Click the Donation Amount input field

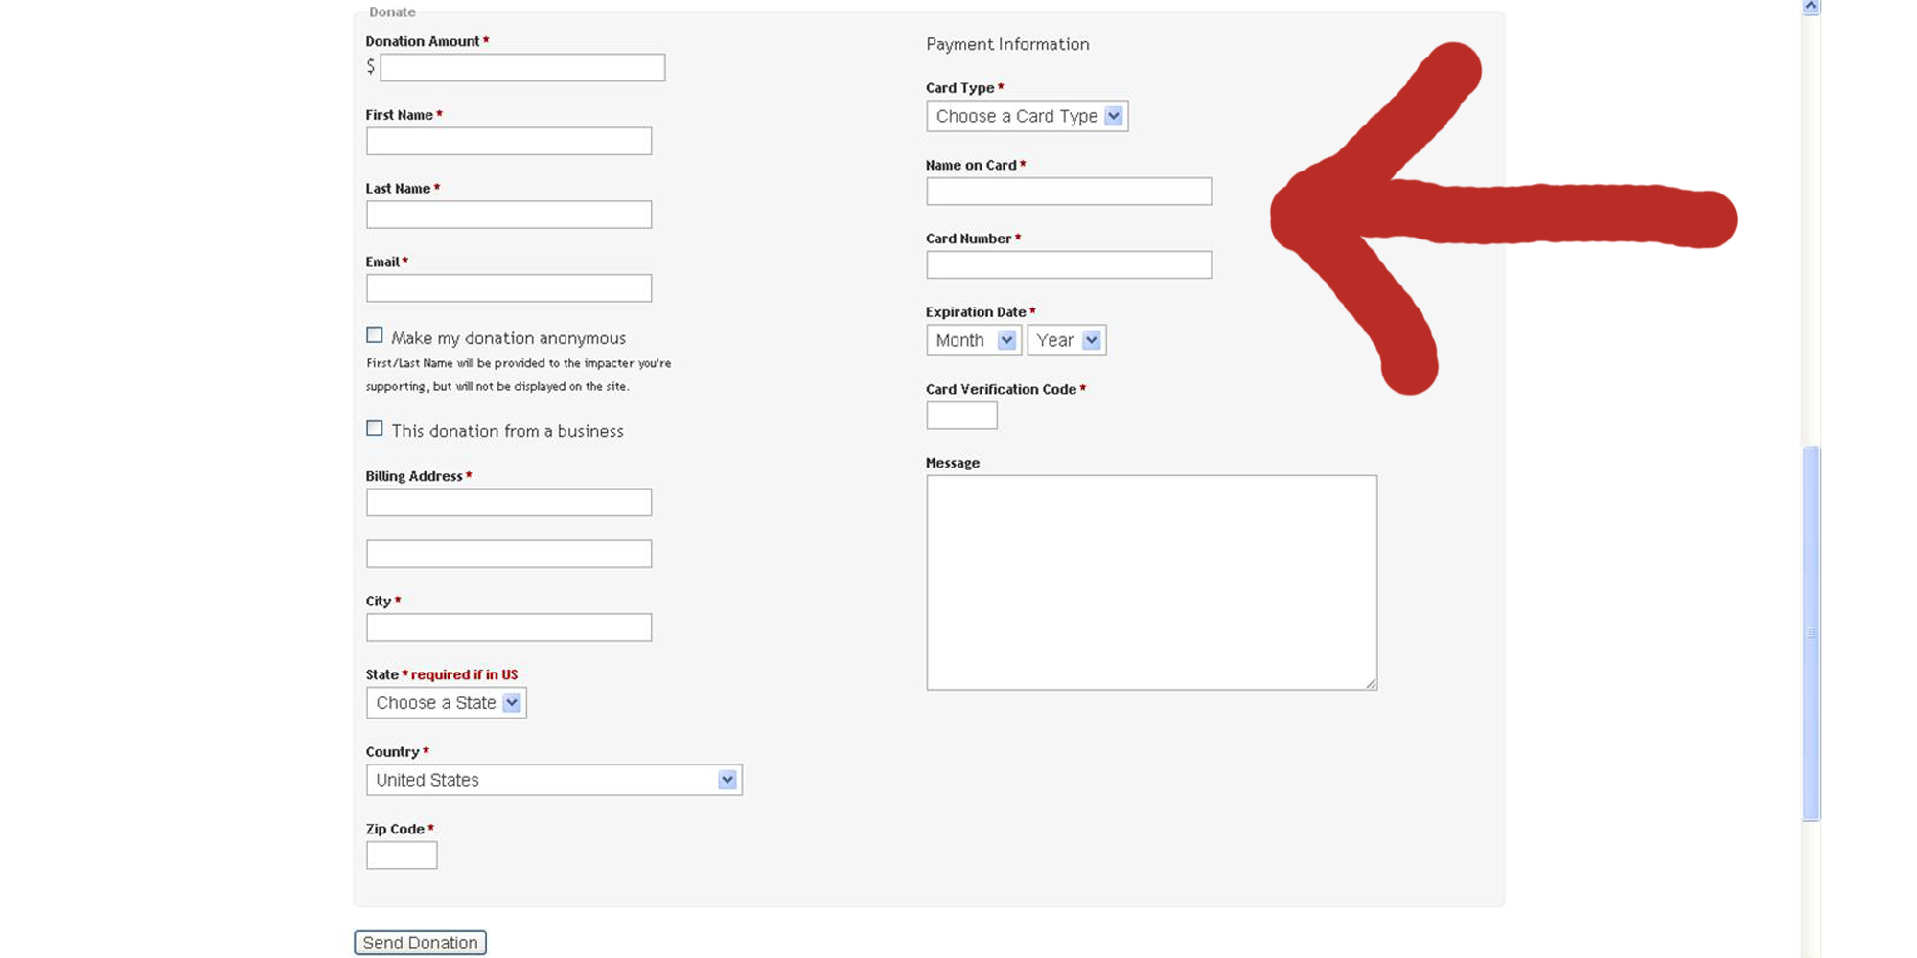522,67
